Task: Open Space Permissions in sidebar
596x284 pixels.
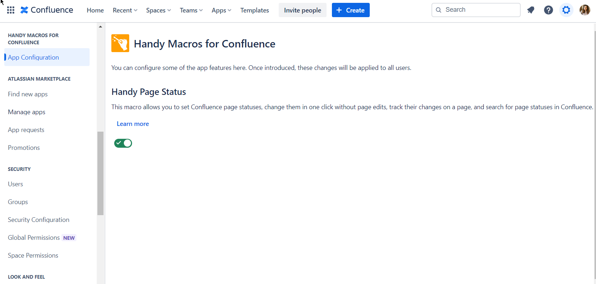Action: (x=33, y=255)
